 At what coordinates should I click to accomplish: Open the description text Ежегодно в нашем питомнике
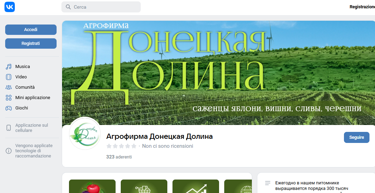coord(312,186)
